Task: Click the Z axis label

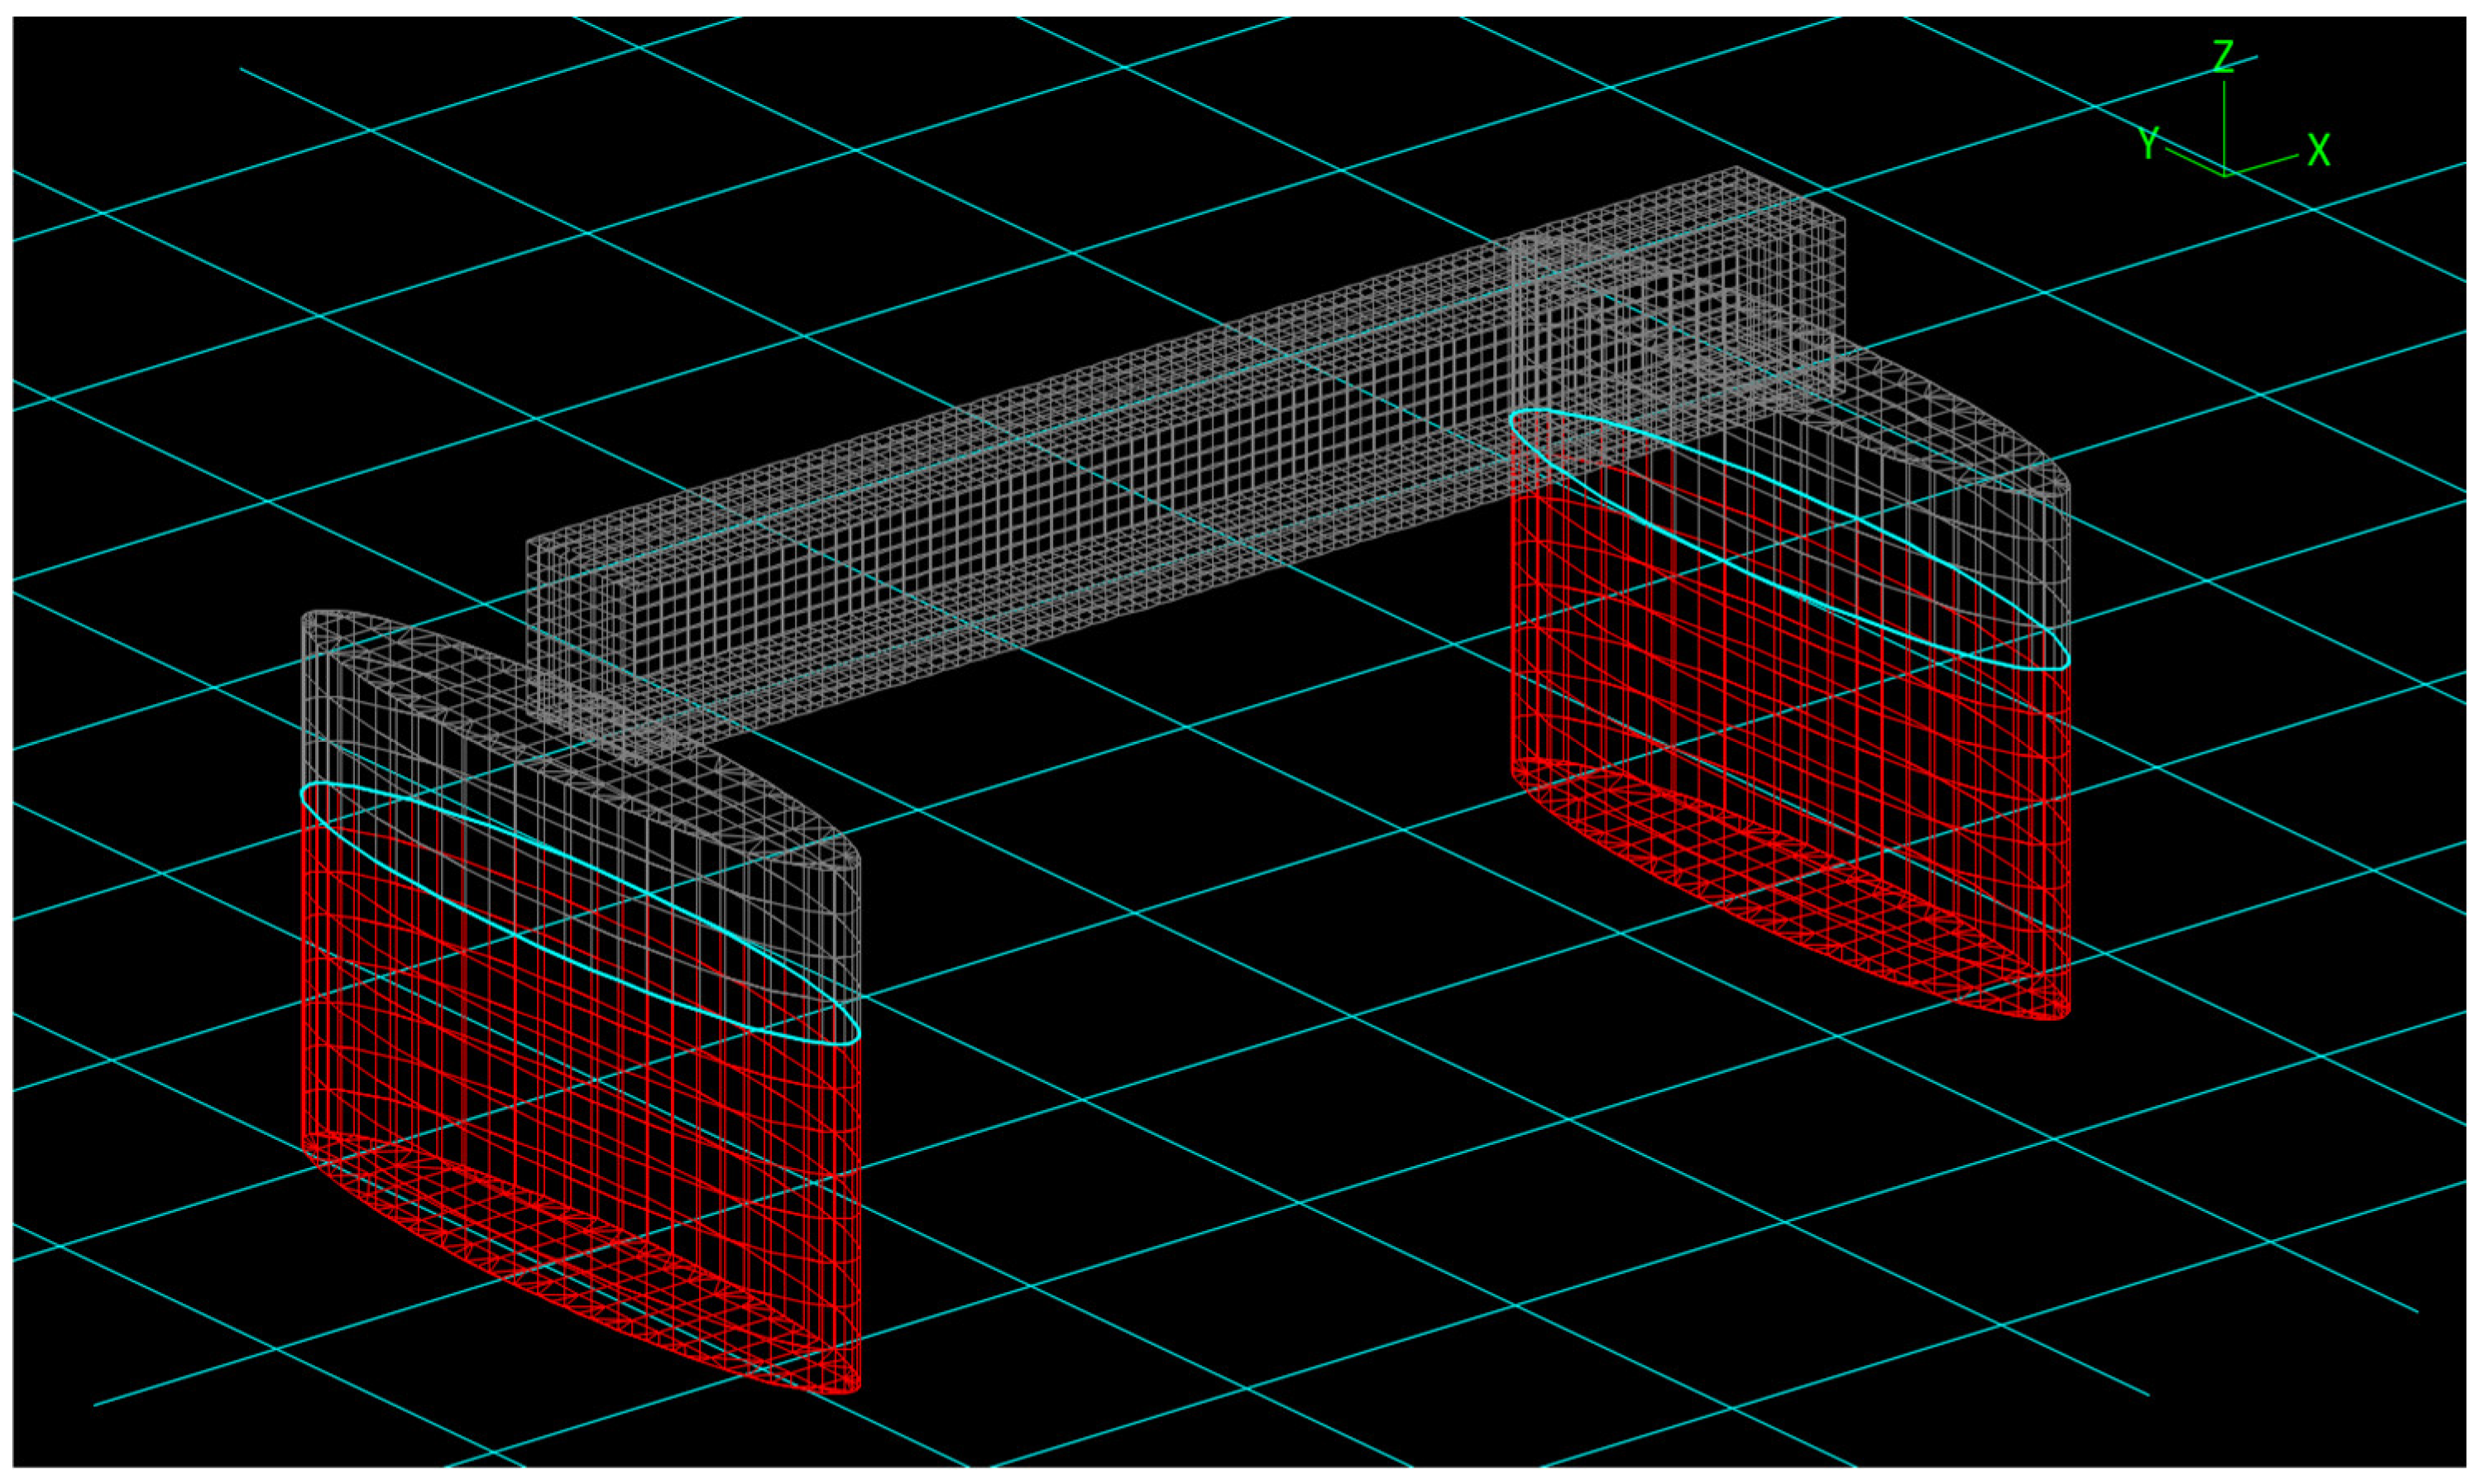Action: [2222, 57]
